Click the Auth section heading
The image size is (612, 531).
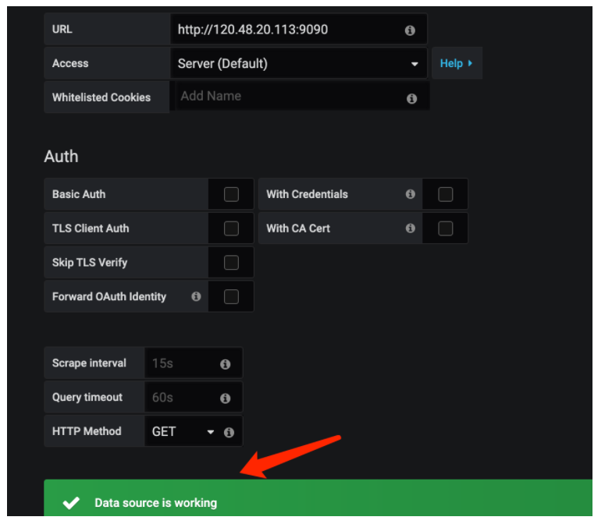pyautogui.click(x=62, y=158)
